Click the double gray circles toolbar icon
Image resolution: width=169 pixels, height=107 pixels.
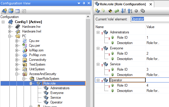143,11
